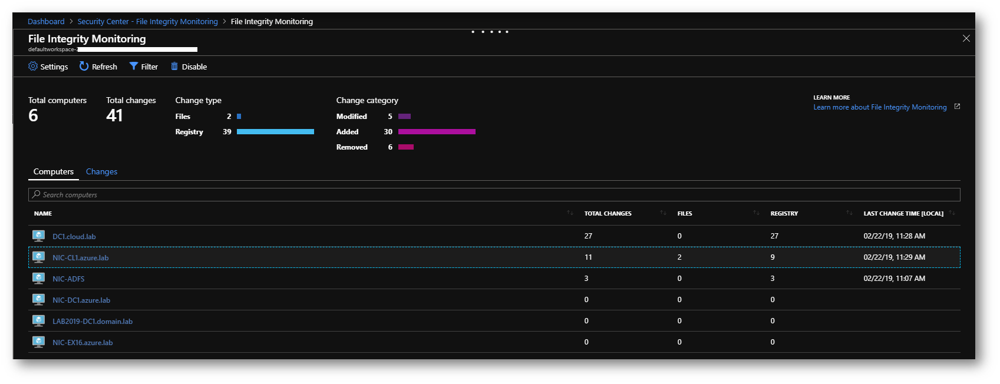Click Total computers value 6
The height and width of the screenshot is (384, 1000).
(33, 115)
